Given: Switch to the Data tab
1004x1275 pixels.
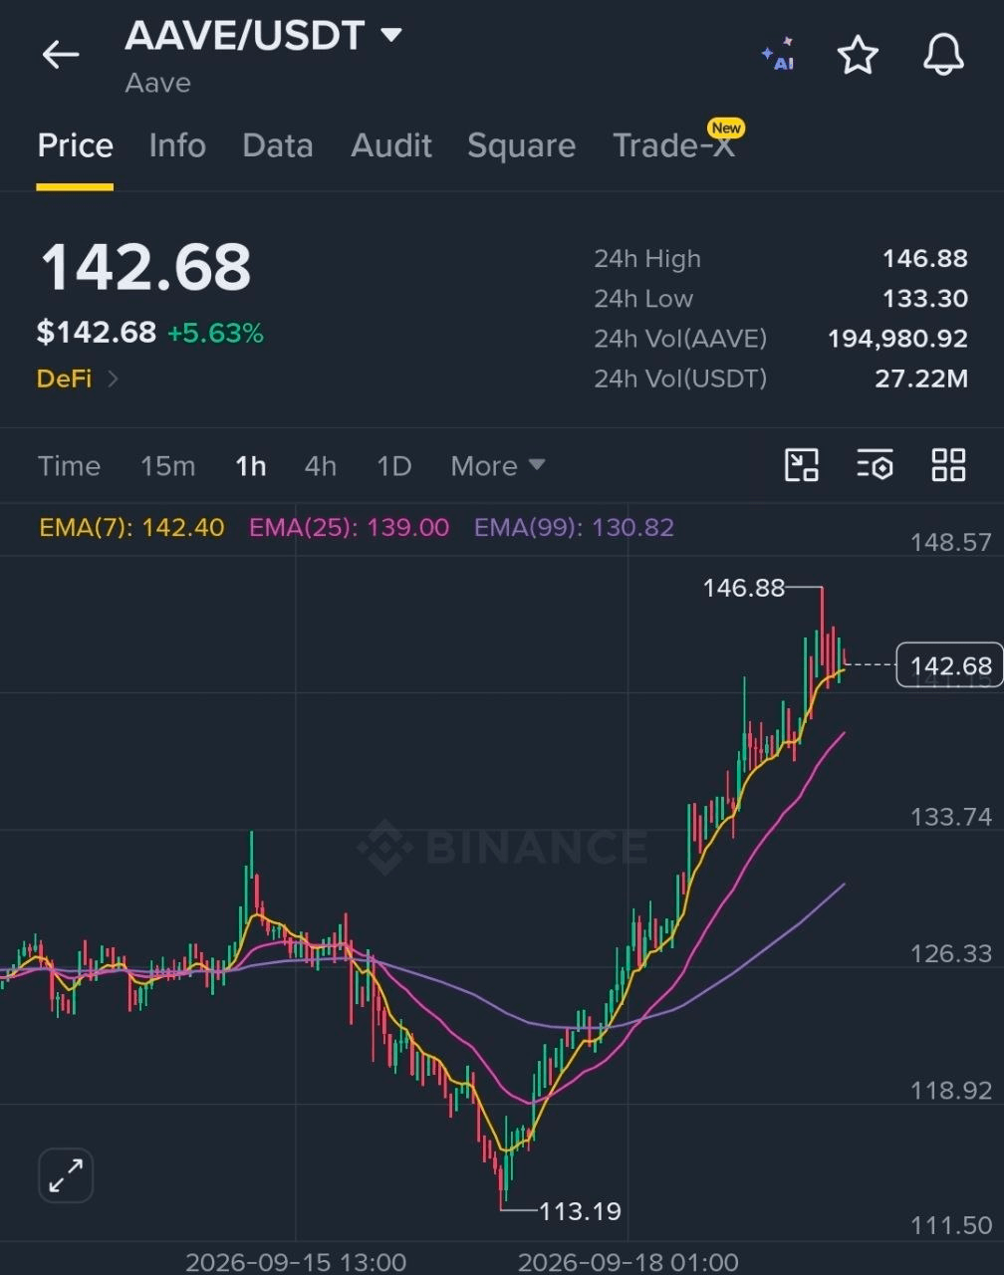Looking at the screenshot, I should (278, 145).
